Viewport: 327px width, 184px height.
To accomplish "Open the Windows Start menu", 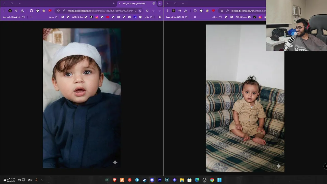I will point(219,180).
